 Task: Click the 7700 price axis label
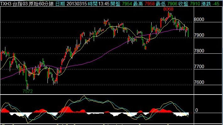pos(199,67)
